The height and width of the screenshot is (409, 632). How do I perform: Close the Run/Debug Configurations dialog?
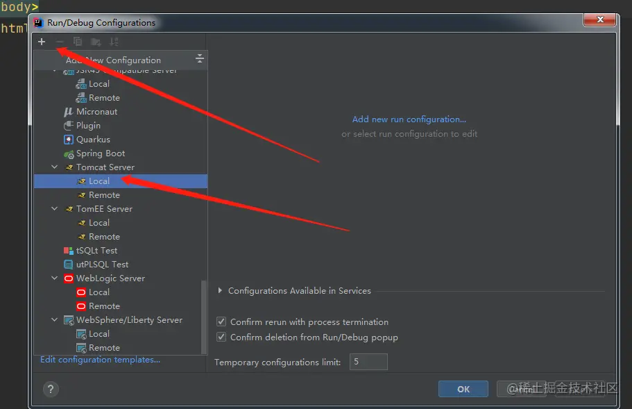coord(600,19)
